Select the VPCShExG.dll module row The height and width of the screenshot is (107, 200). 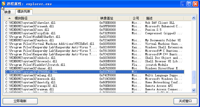(95, 44)
